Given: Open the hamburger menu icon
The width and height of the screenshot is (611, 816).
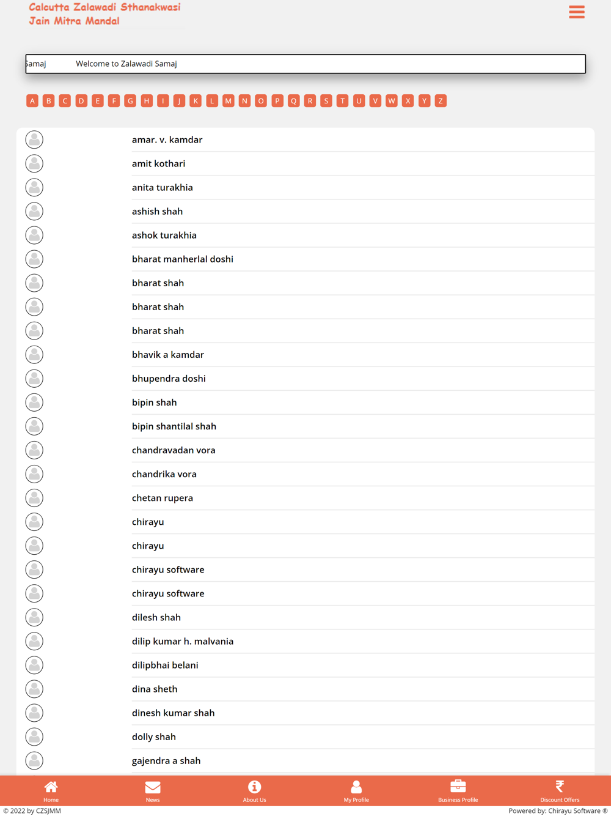Looking at the screenshot, I should [576, 12].
